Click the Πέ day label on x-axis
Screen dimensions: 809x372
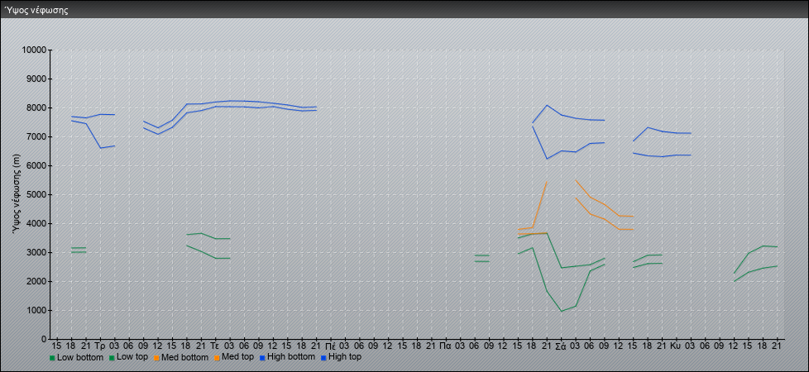pos(330,346)
